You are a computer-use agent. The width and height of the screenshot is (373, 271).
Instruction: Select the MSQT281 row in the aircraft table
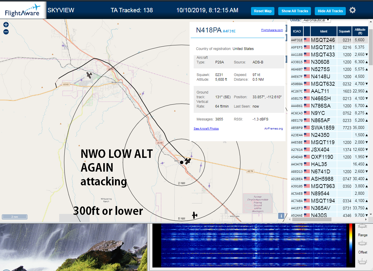point(329,47)
